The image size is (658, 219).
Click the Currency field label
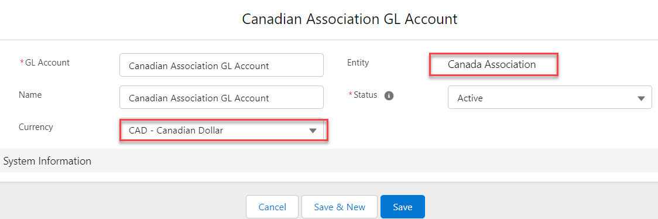click(36, 127)
